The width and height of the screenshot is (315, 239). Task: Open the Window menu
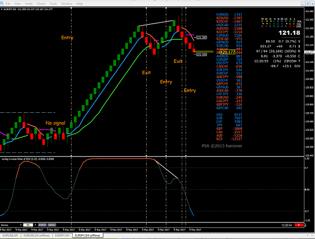coord(67,4)
